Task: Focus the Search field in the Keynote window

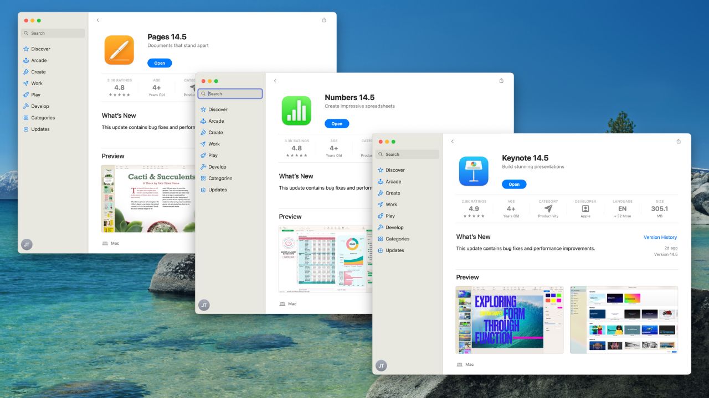Action: (407, 154)
